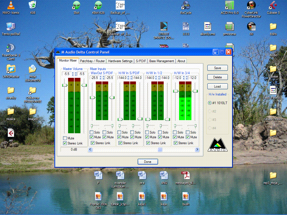This screenshot has width=287, height=215.
Task: Click the H/W In 3/4 right fader handle
Action: click(x=195, y=91)
